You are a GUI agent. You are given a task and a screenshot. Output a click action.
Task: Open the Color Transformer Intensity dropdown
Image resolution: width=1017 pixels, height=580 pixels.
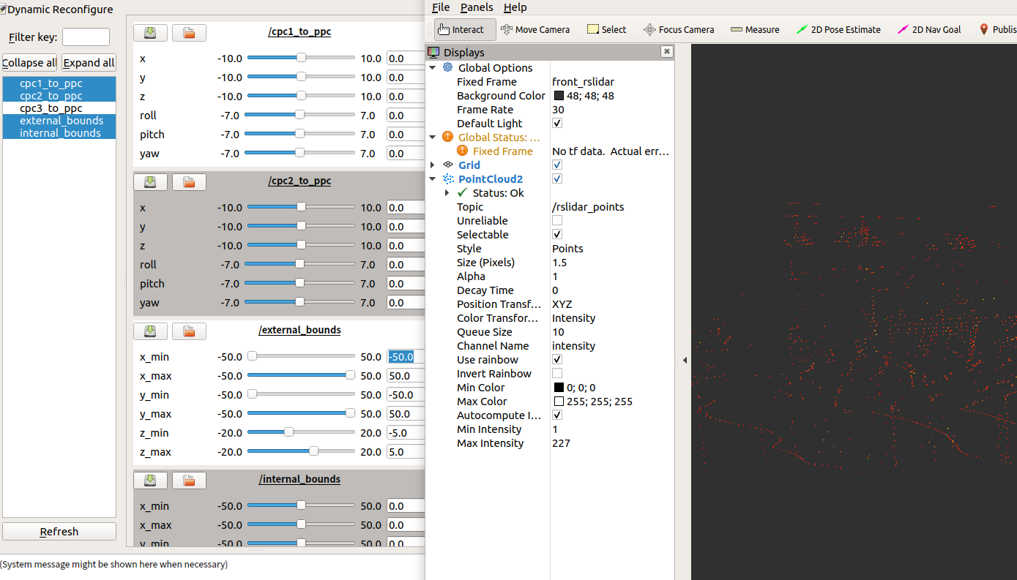click(x=611, y=317)
